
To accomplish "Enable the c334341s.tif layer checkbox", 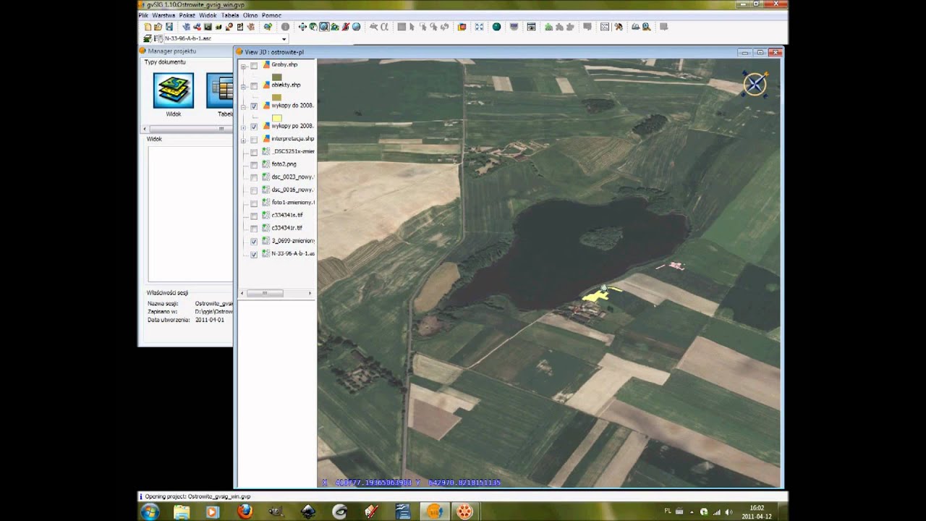I will (x=254, y=216).
